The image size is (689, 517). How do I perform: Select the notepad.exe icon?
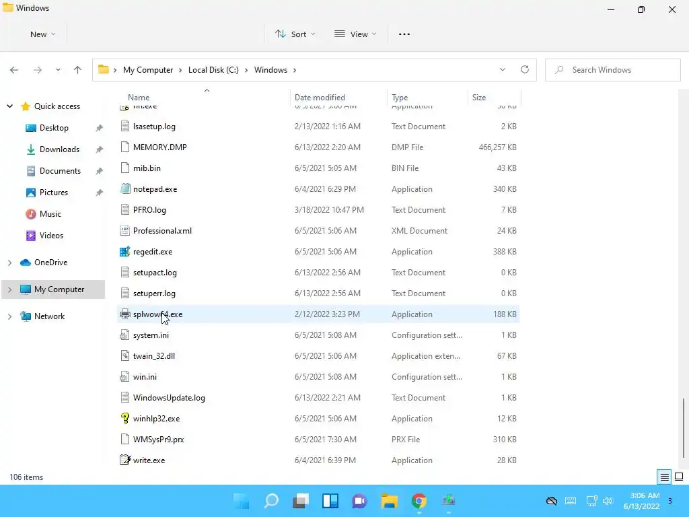click(x=124, y=189)
